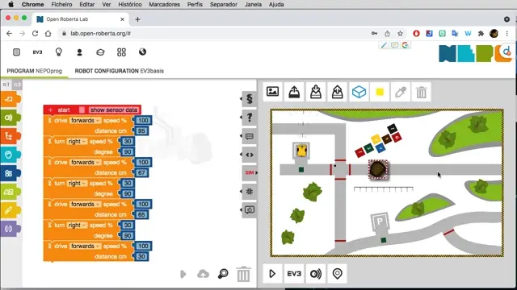Toggle the bug debug panel
Viewport: 517px width, 290px height.
(250, 192)
